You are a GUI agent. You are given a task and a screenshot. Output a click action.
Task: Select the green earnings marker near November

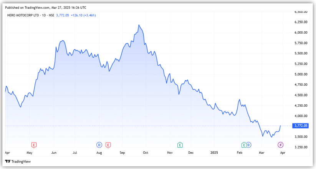click(x=179, y=145)
